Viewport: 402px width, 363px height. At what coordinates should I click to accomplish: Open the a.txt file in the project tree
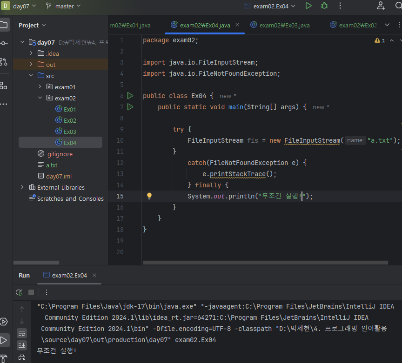52,165
